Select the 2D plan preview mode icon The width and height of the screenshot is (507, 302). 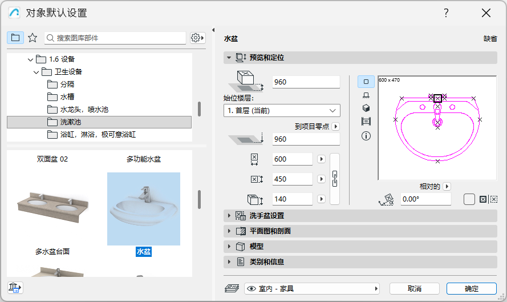[366, 82]
